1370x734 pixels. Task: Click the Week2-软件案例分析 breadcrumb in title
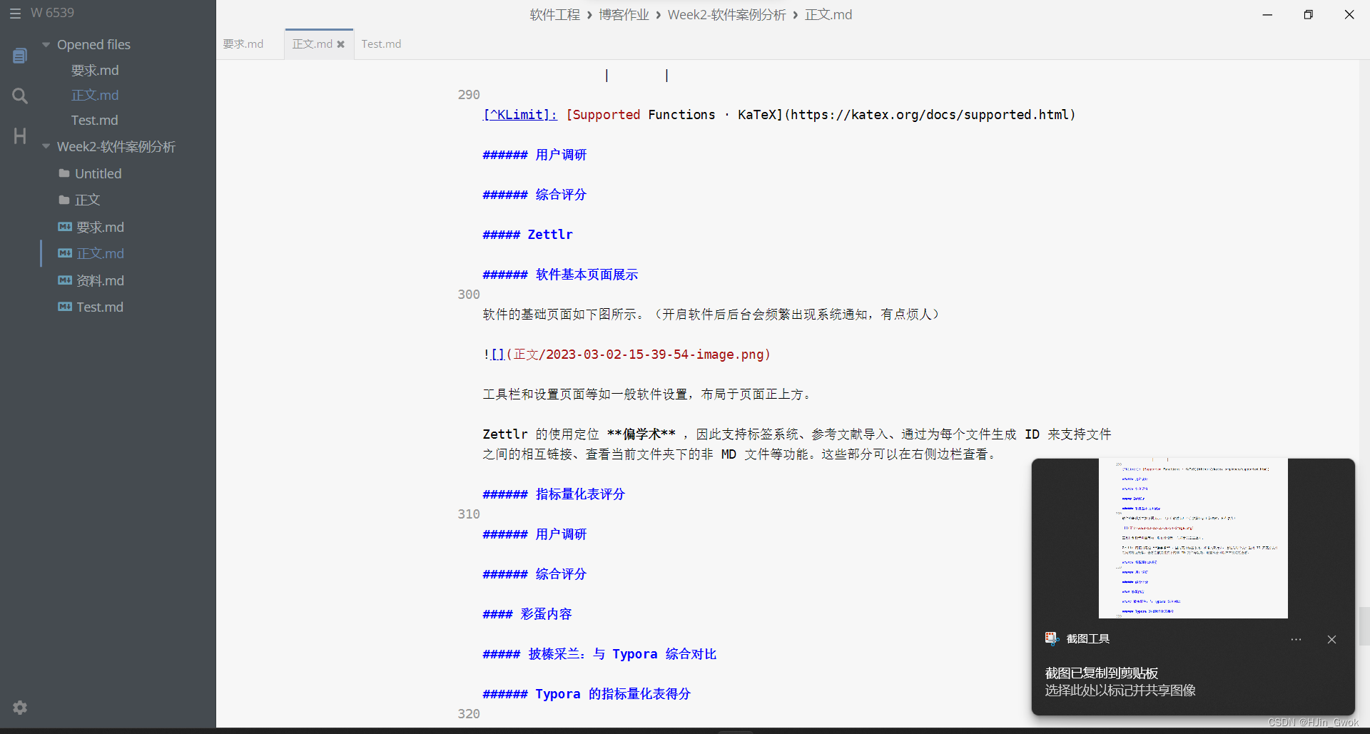click(x=726, y=15)
